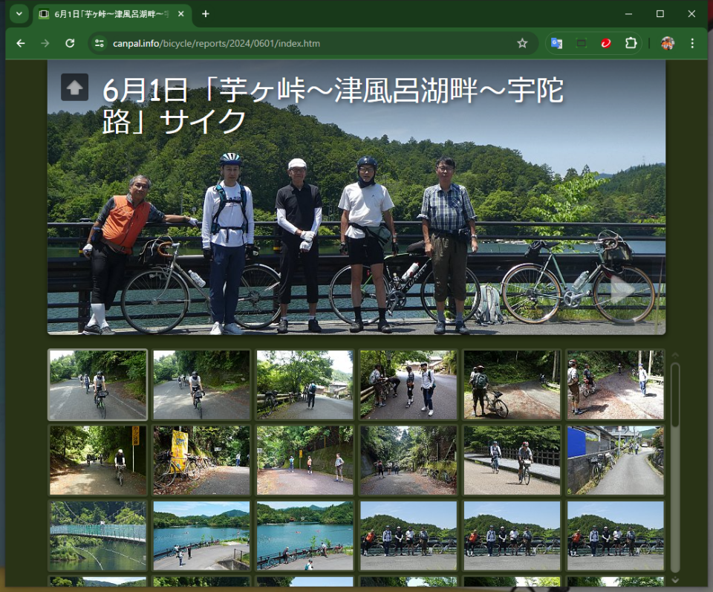Open first thumbnail of approaching cyclists
The width and height of the screenshot is (713, 592).
coord(98,385)
